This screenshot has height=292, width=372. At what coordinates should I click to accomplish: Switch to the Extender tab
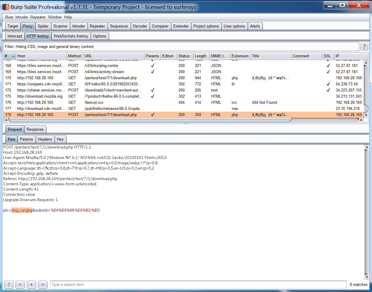[181, 26]
